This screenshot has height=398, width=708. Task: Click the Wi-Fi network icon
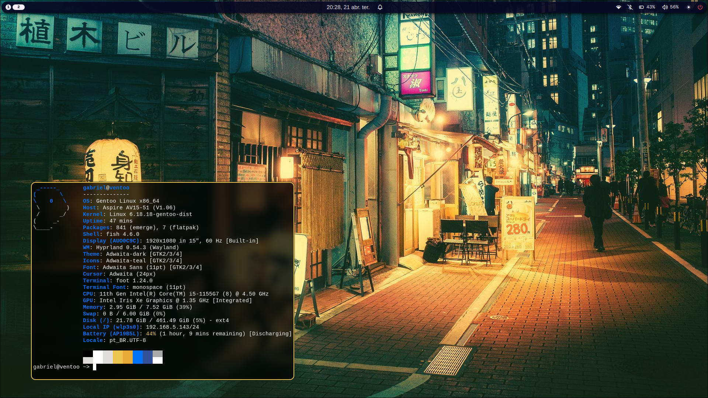618,7
